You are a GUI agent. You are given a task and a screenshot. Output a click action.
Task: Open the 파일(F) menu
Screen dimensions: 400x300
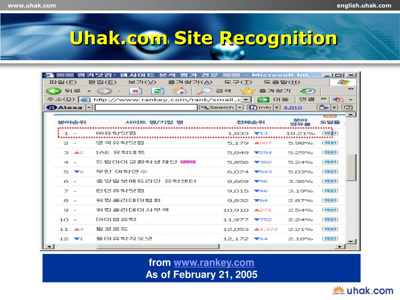pyautogui.click(x=63, y=82)
